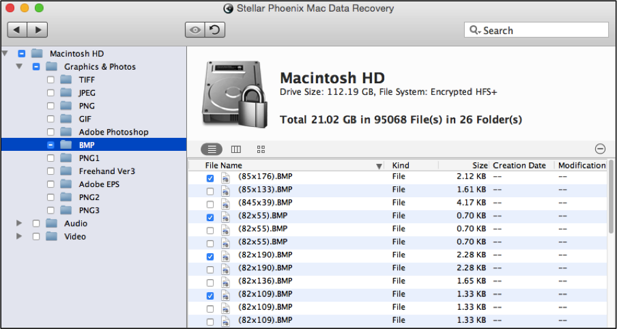Expand the Audio category

point(19,223)
